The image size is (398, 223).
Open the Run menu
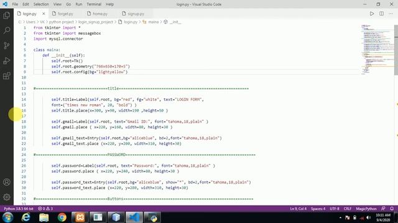(x=79, y=4)
